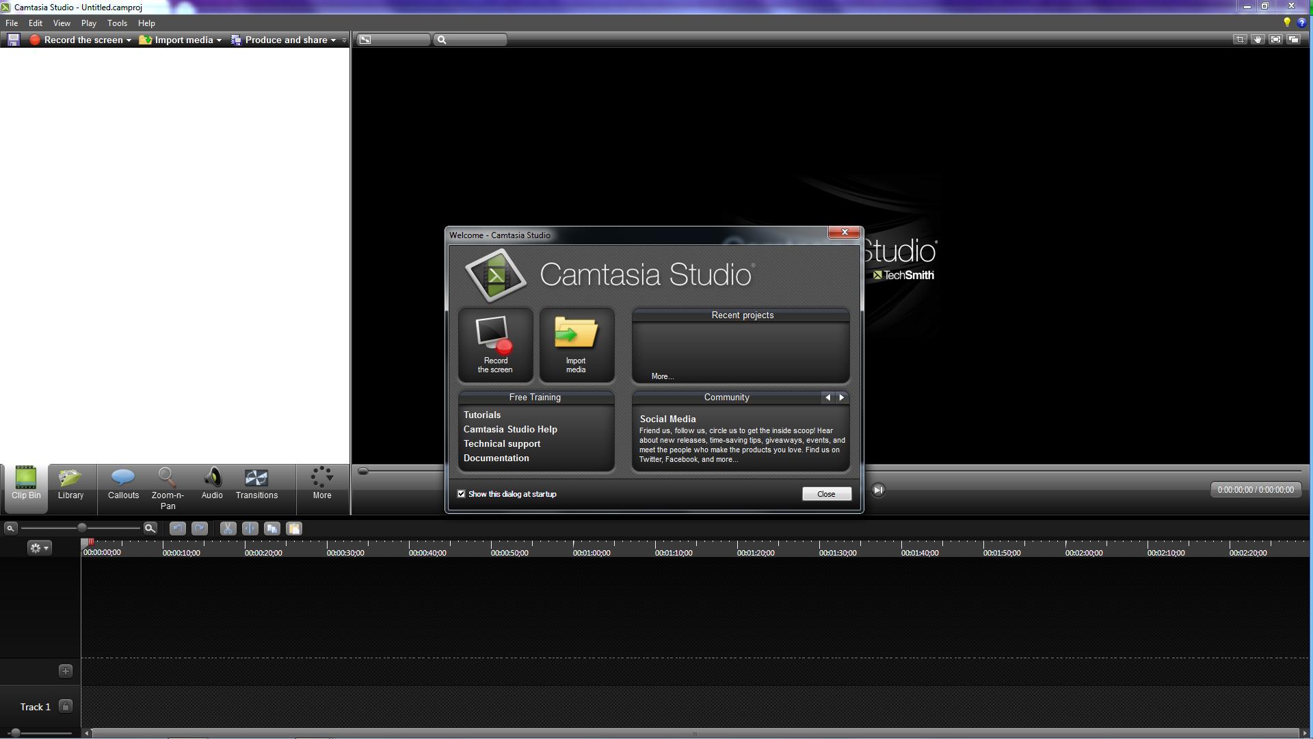
Task: Open the timeline settings gear dropdown
Action: [x=39, y=548]
